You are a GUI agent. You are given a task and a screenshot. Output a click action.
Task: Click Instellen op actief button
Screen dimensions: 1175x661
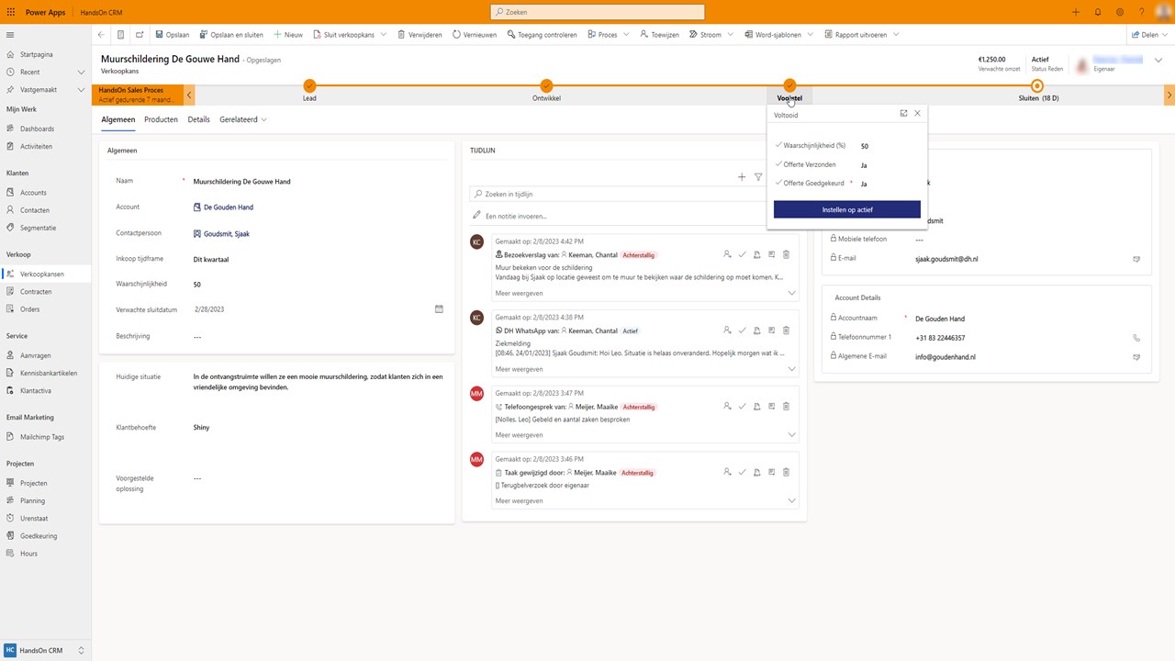(847, 209)
